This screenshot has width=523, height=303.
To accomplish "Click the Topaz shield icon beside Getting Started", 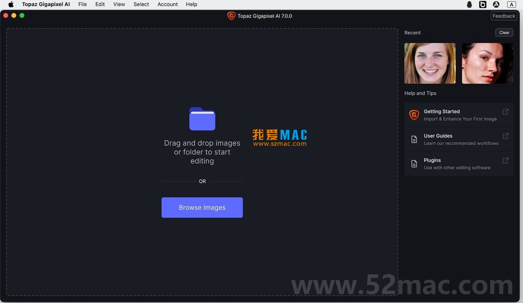I will (x=414, y=115).
